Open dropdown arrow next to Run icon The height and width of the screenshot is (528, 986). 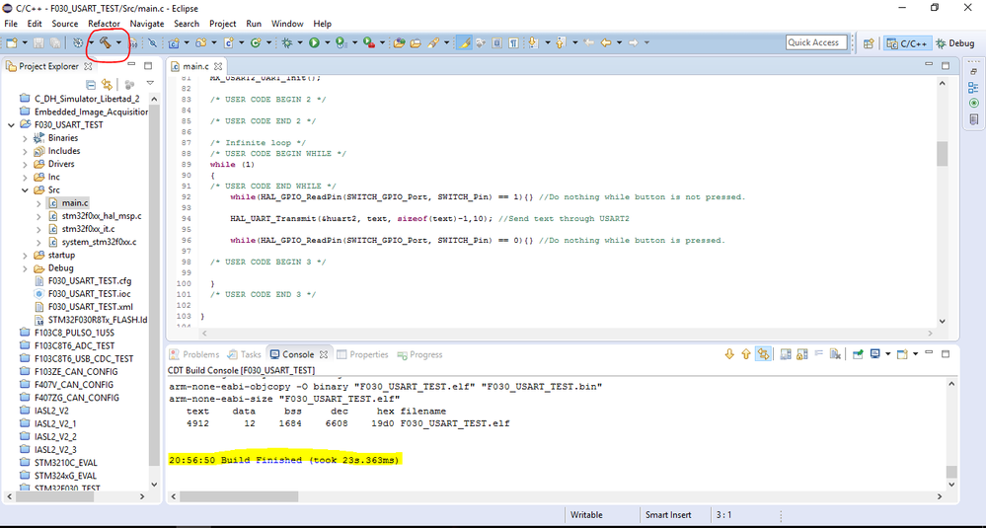point(327,42)
